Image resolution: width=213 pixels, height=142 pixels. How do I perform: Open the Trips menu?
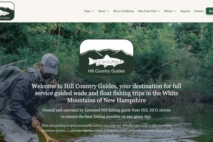tap(87, 11)
